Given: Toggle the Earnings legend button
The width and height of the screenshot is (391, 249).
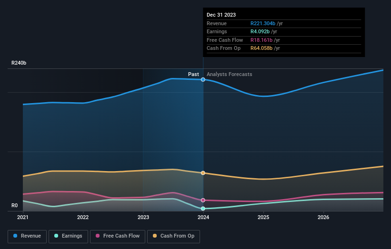Looking at the screenshot, I should (x=68, y=236).
